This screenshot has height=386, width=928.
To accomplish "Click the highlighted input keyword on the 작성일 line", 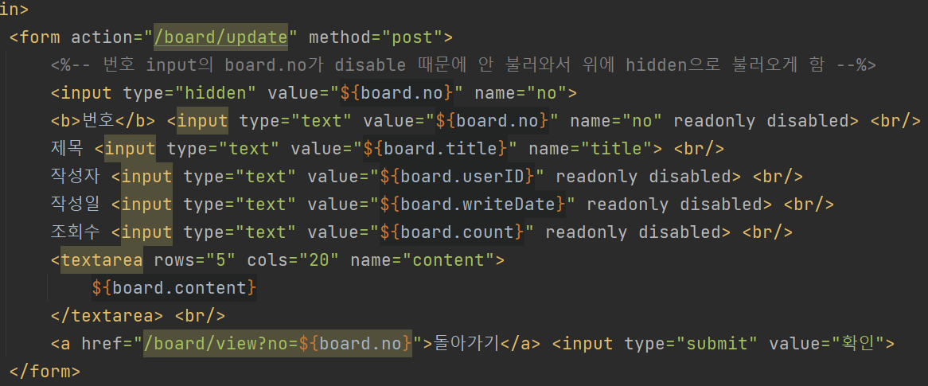I will [x=147, y=205].
